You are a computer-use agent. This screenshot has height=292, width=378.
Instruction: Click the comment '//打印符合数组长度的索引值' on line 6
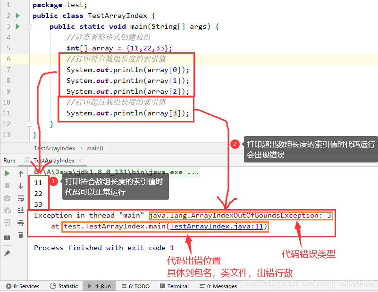coord(116,59)
